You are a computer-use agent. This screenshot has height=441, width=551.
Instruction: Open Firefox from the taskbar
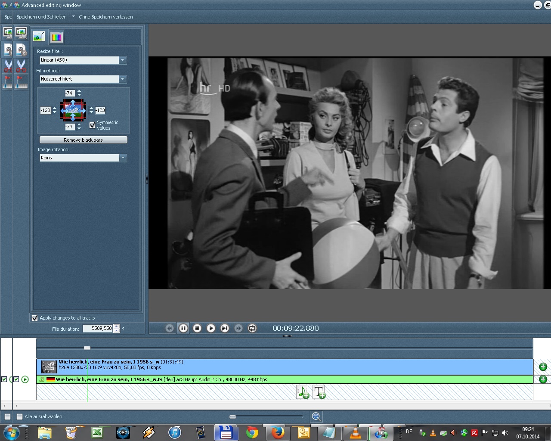click(278, 432)
